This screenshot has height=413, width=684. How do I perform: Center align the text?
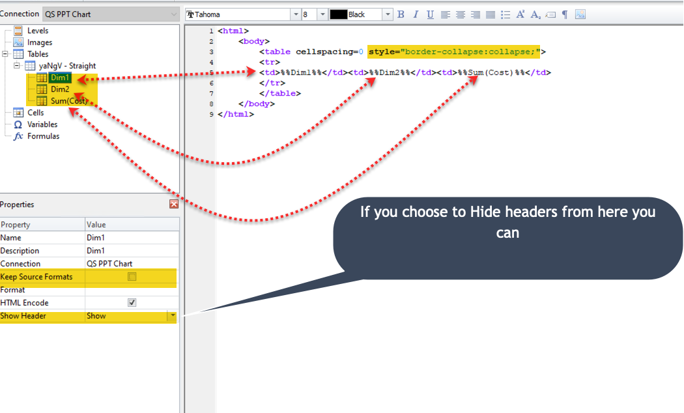point(461,14)
